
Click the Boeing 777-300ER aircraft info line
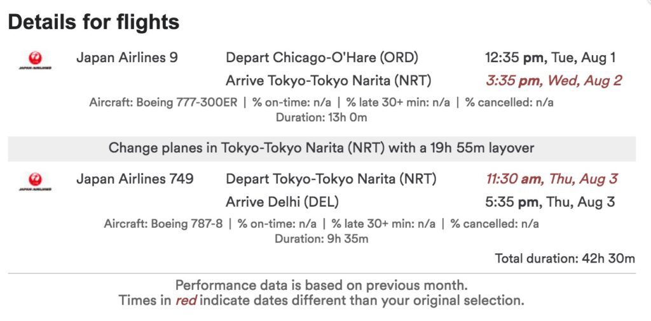tap(322, 102)
